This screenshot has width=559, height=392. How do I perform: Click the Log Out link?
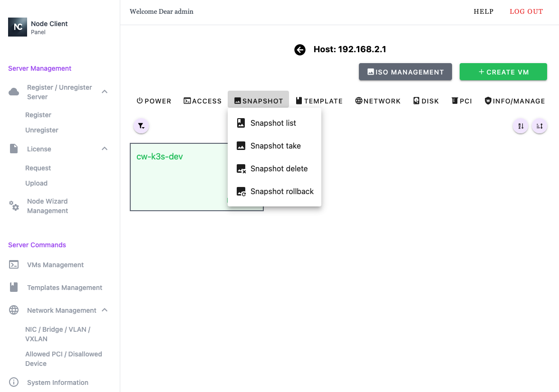coord(526,12)
